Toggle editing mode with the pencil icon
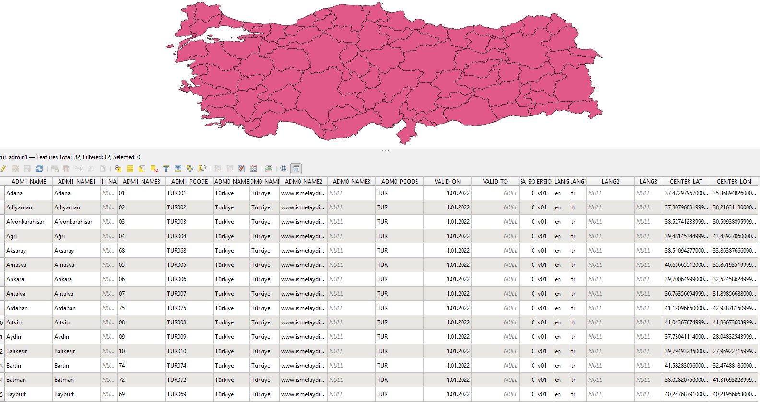This screenshot has height=402, width=760. pyautogui.click(x=3, y=169)
